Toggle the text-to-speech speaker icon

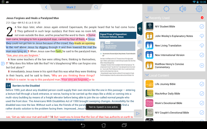coord(183,9)
